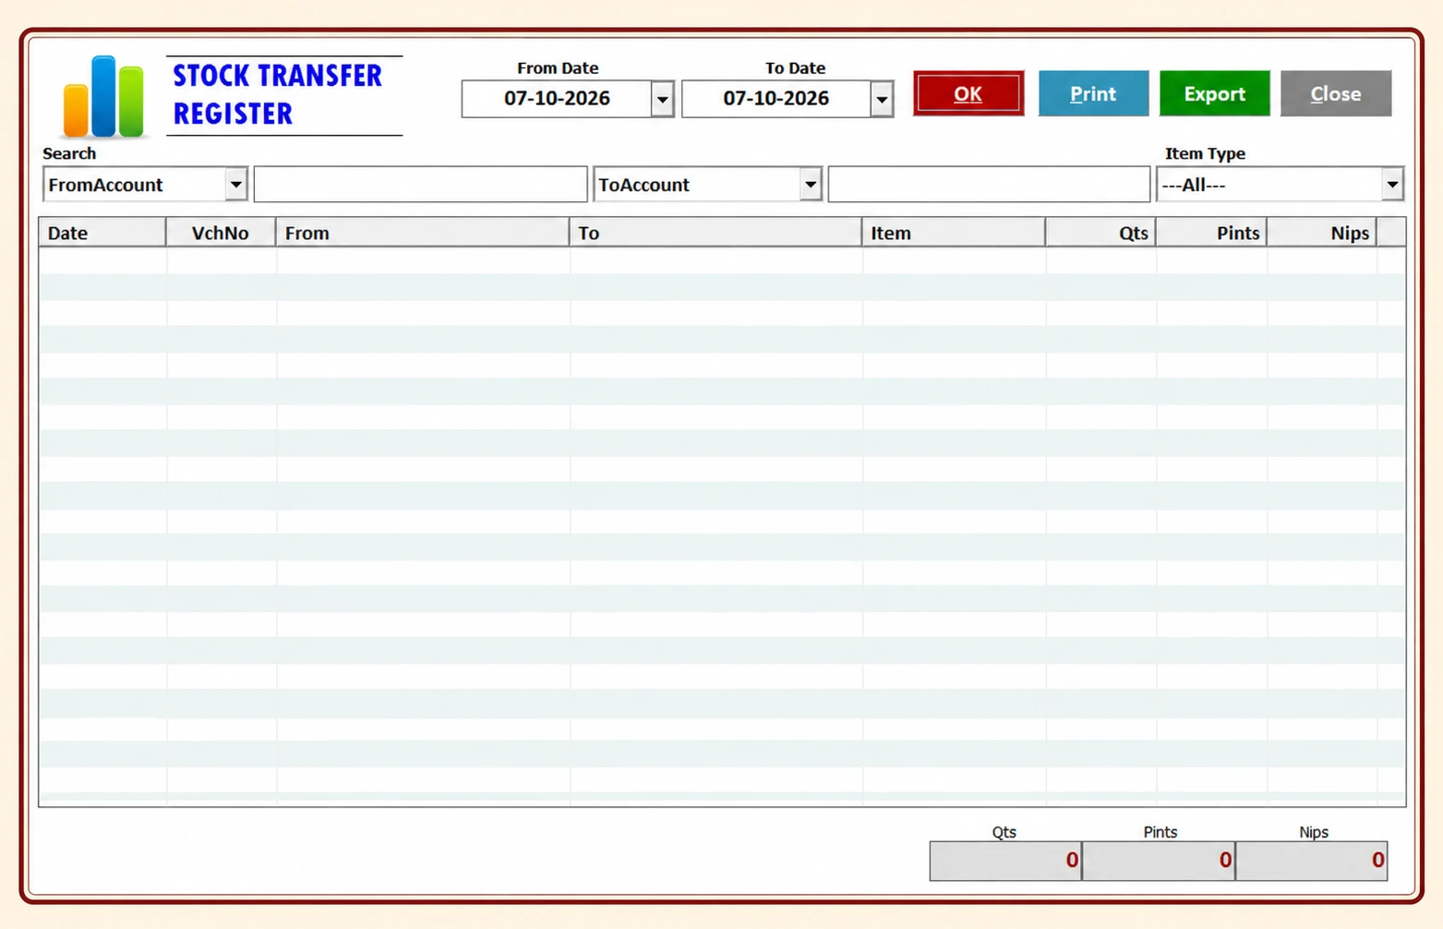Click the Nips column header
Image resolution: width=1443 pixels, height=929 pixels.
pyautogui.click(x=1321, y=233)
